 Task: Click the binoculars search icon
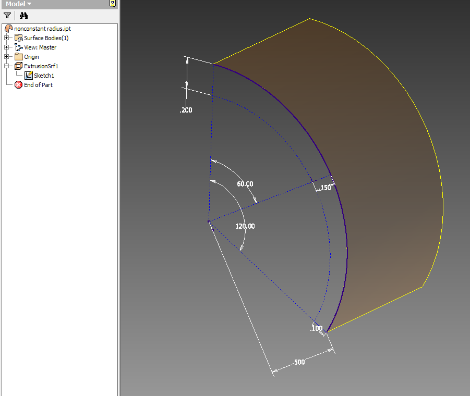pos(23,15)
